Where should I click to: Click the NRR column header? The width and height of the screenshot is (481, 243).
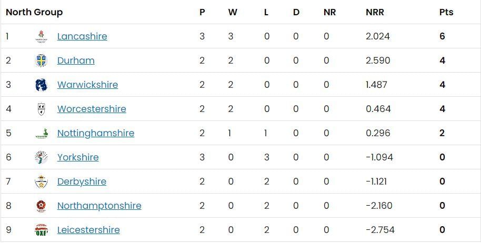[375, 12]
